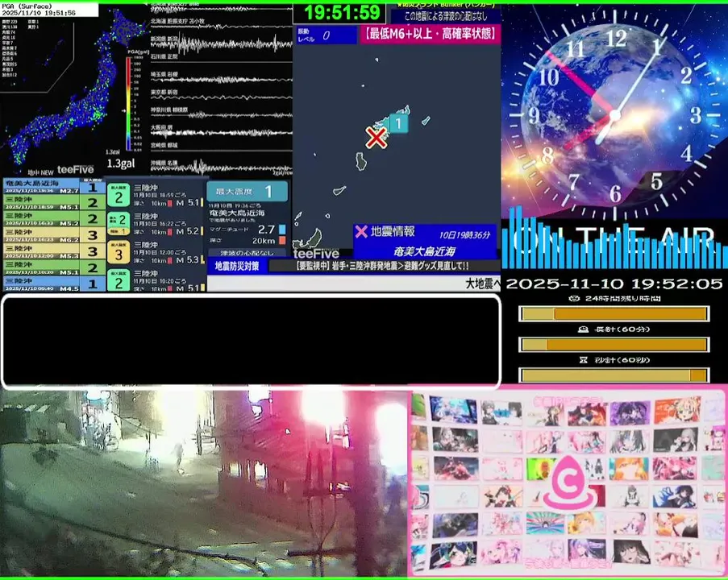
Task: Click red square next to depth 20km
Action: pyautogui.click(x=282, y=240)
